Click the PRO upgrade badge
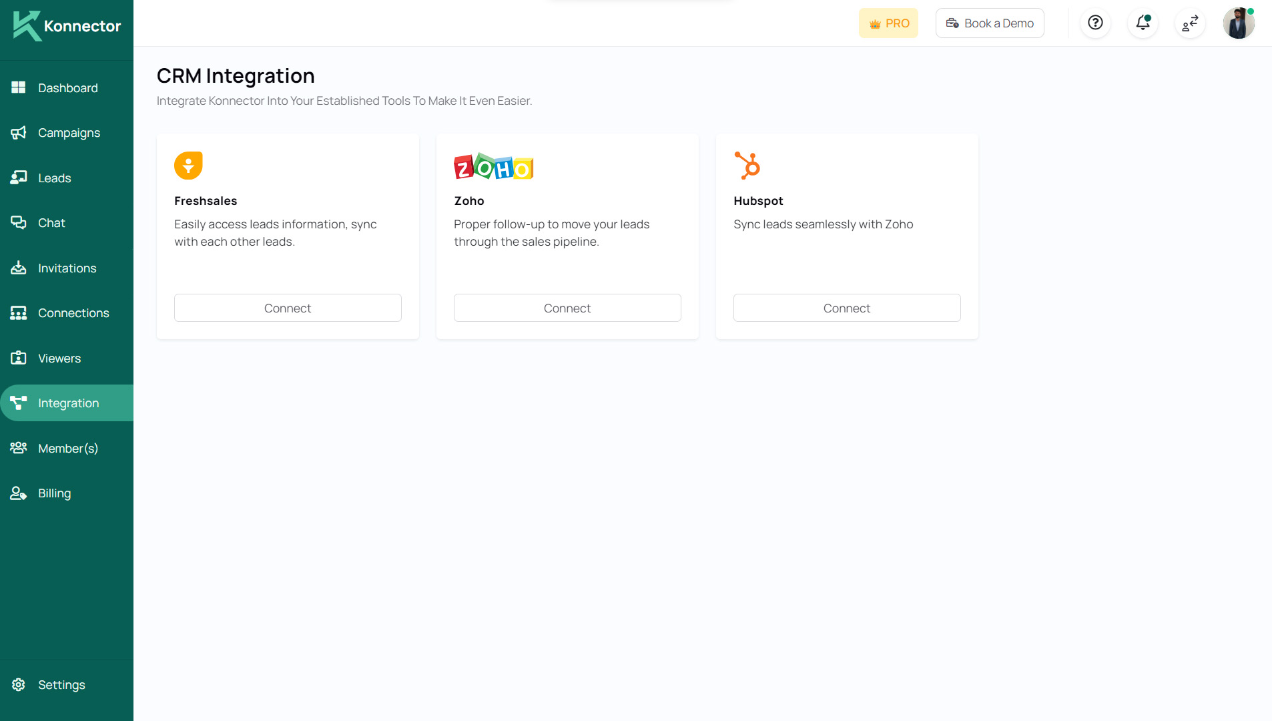 pyautogui.click(x=888, y=23)
